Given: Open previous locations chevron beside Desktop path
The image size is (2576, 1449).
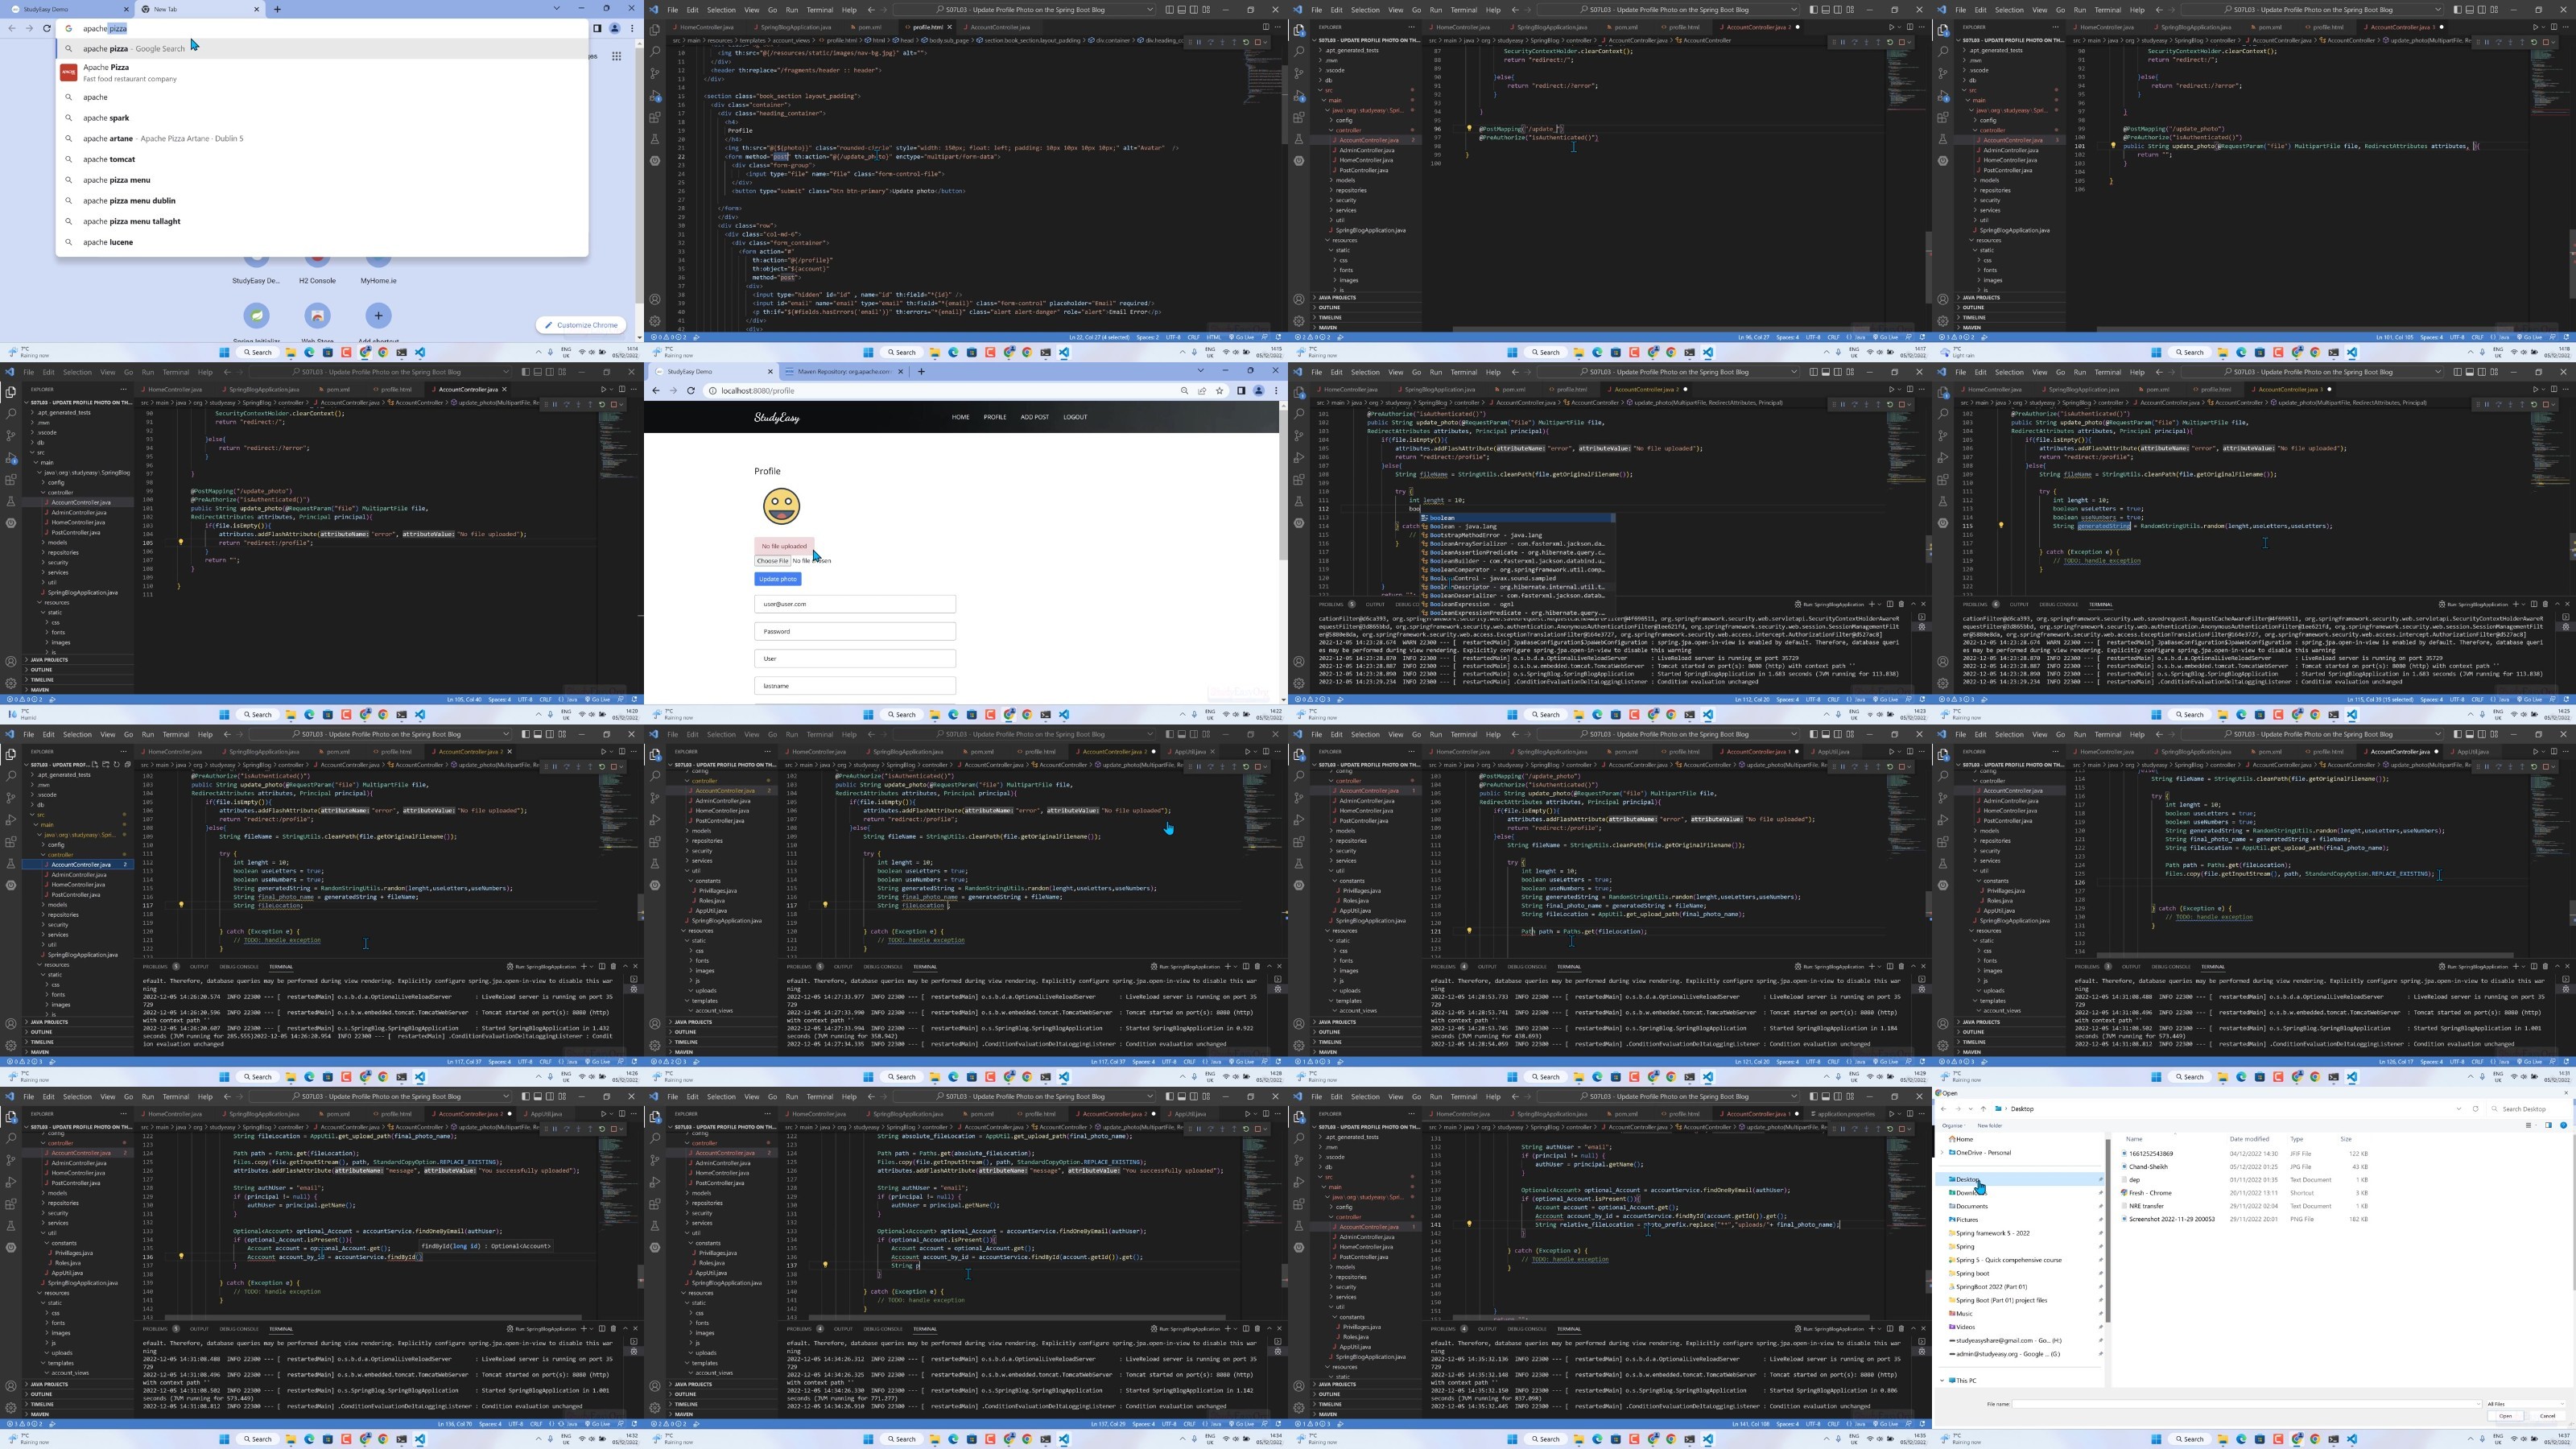Looking at the screenshot, I should coord(2459,1109).
